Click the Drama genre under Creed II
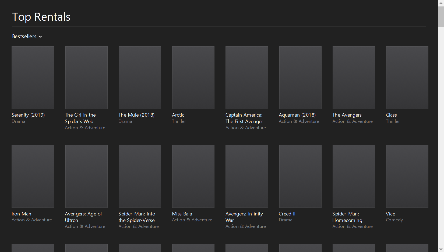The image size is (444, 252). (286, 220)
